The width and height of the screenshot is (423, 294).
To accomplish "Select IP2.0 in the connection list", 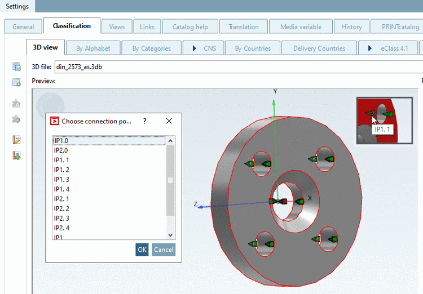I will click(x=109, y=150).
